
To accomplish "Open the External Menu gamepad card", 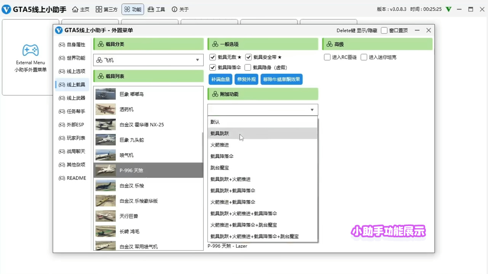I will [30, 57].
